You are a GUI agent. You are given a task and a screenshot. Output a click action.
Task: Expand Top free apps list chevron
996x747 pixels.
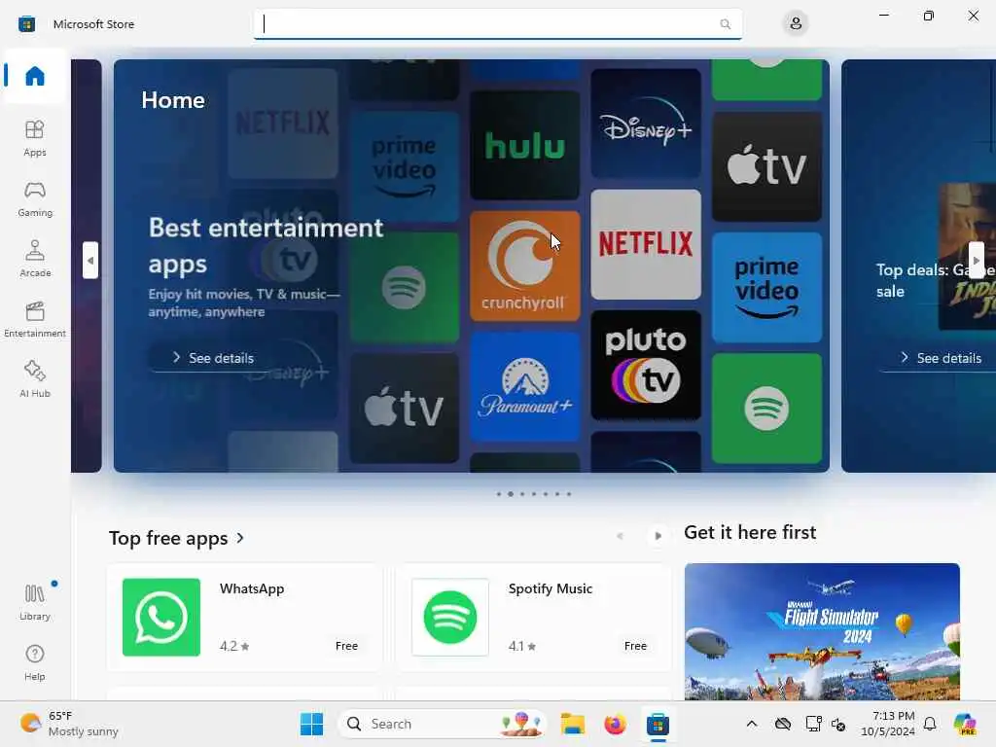[x=240, y=538]
